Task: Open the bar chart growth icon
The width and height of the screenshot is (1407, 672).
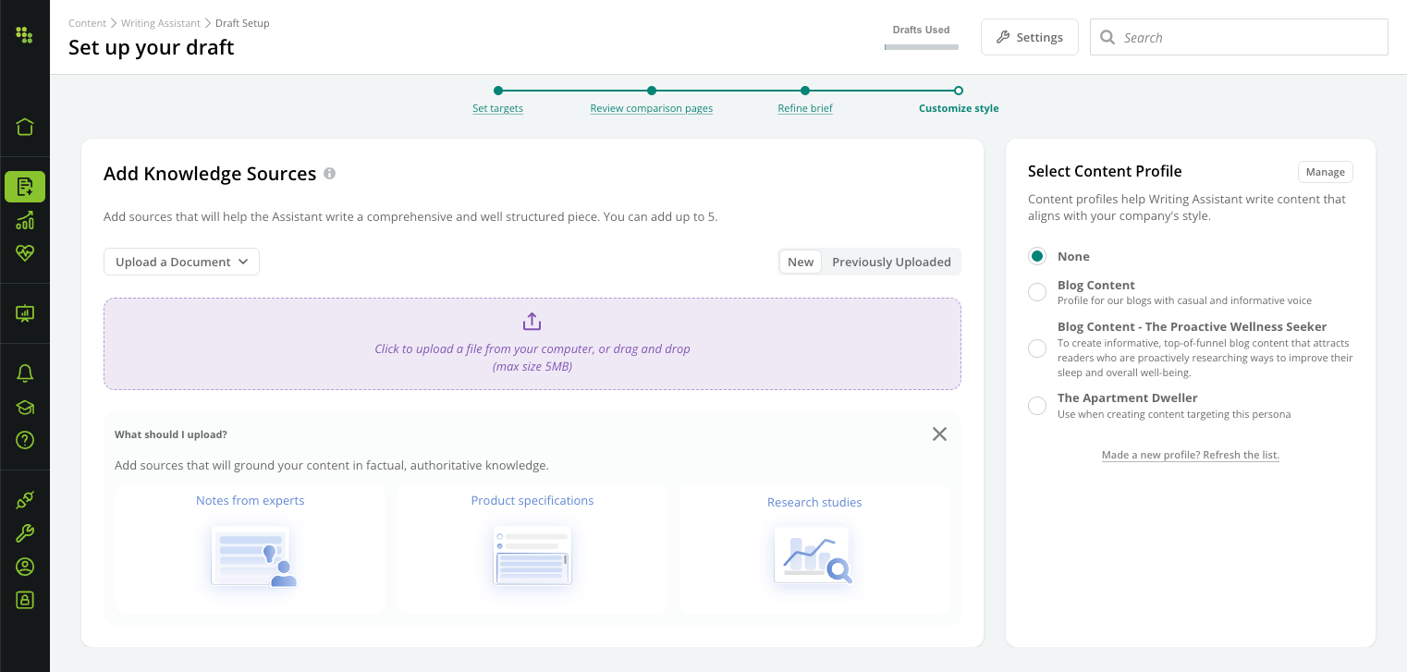Action: [x=25, y=220]
